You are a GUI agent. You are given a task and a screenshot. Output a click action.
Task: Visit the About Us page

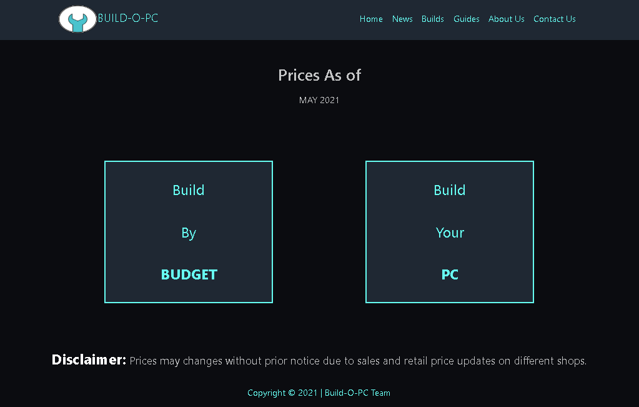(506, 19)
